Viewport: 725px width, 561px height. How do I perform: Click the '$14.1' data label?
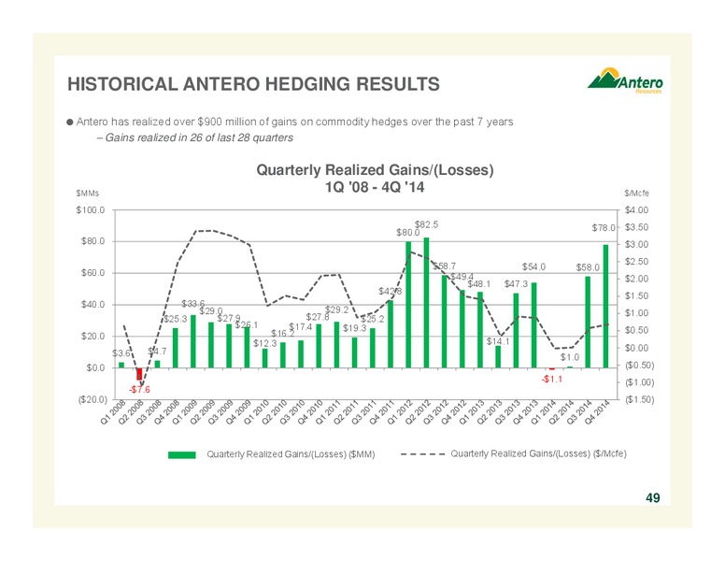pos(498,341)
